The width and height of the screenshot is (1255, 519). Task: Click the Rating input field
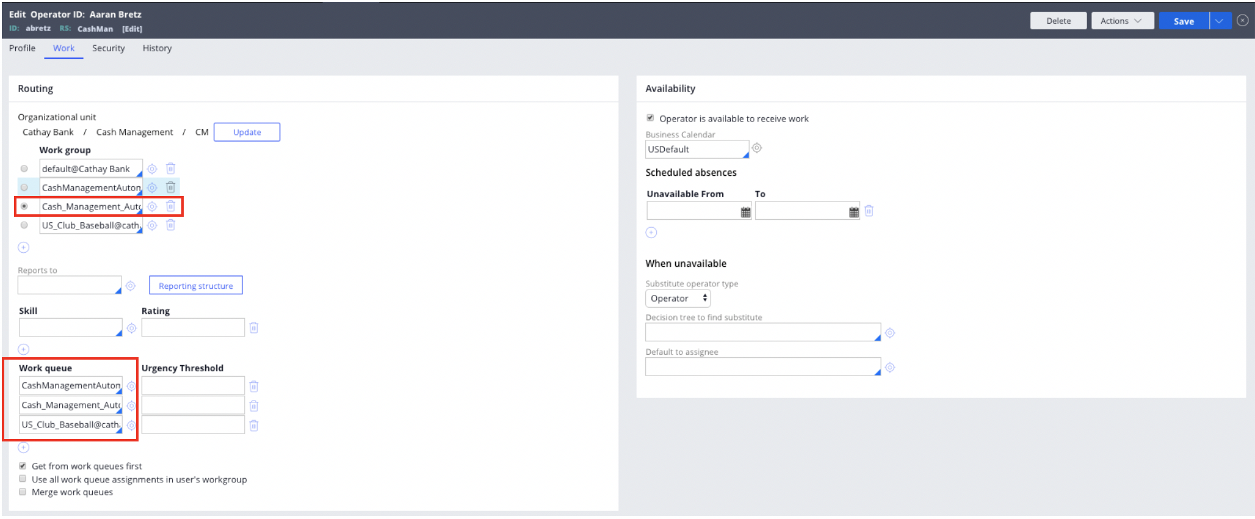193,327
